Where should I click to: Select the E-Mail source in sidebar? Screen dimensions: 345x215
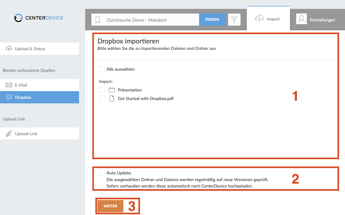coord(40,85)
